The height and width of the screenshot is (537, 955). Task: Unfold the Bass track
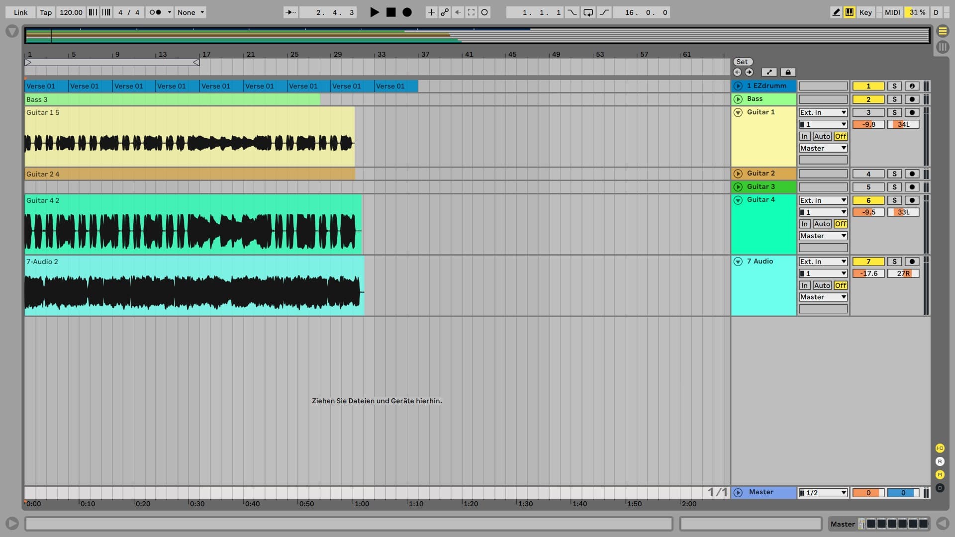[x=738, y=99]
